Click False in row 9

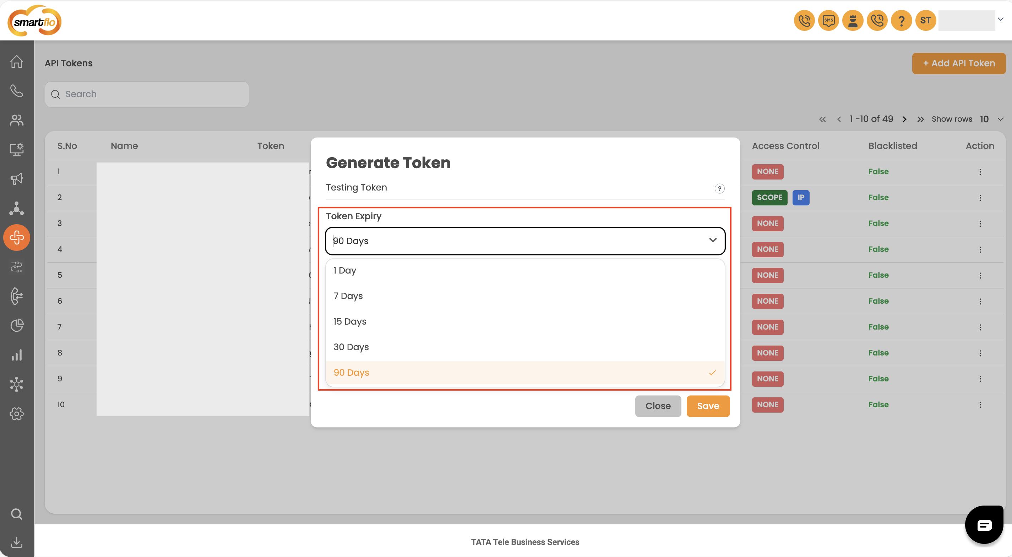coord(878,379)
